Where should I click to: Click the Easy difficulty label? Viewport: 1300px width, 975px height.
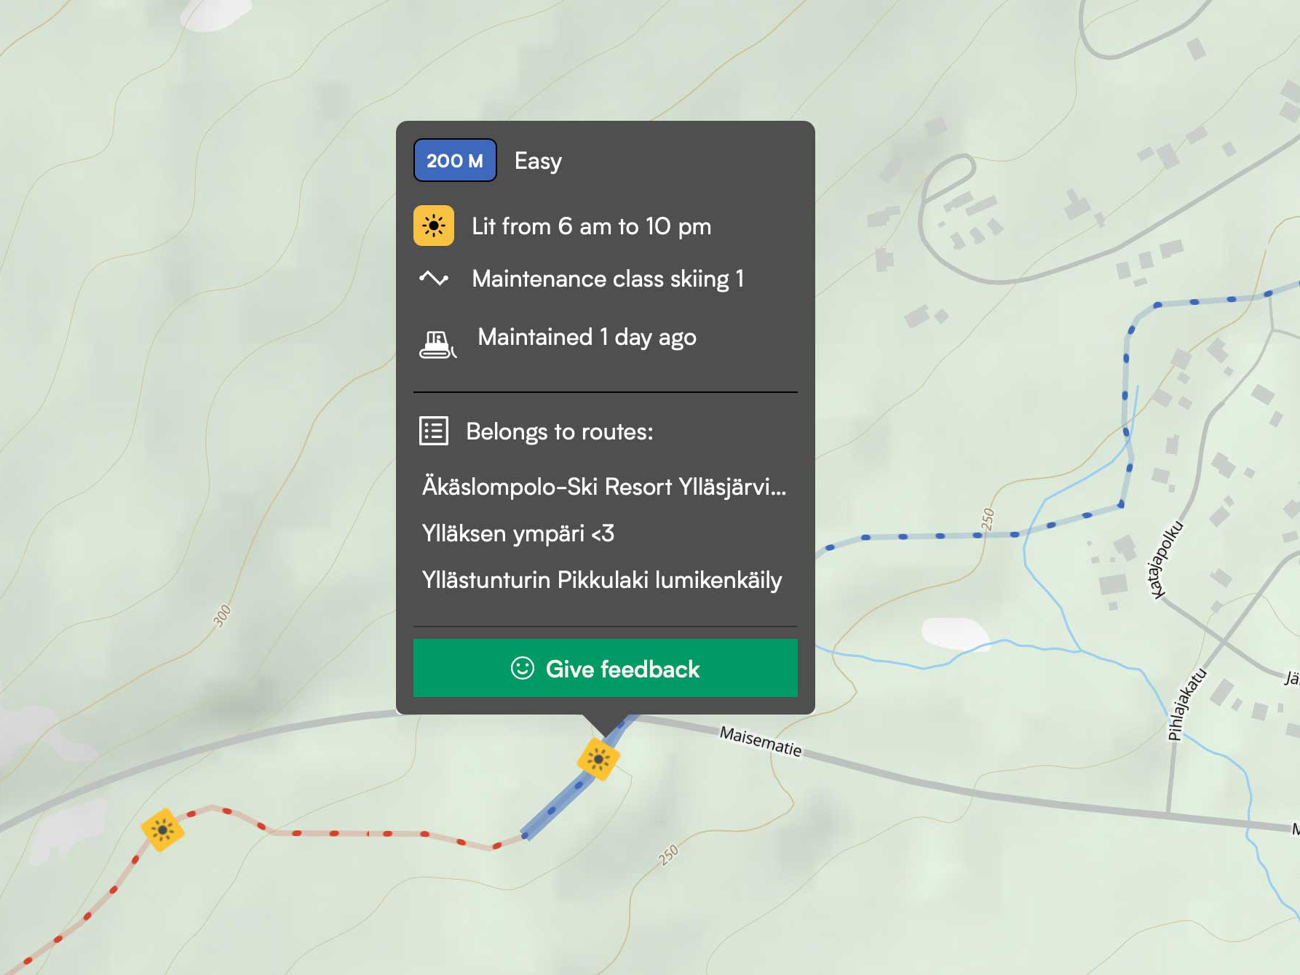(538, 161)
